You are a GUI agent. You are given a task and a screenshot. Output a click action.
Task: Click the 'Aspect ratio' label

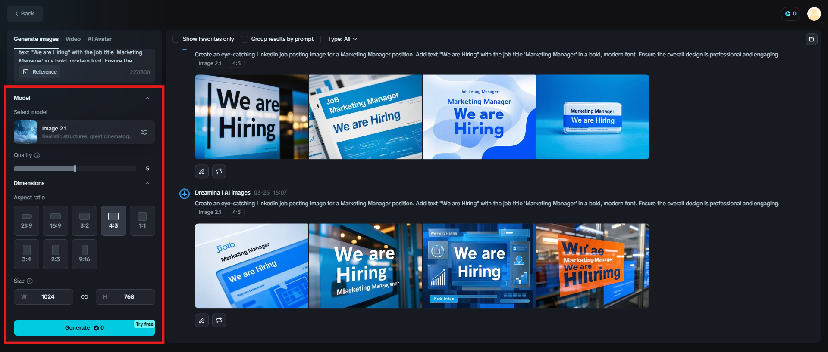pyautogui.click(x=29, y=198)
